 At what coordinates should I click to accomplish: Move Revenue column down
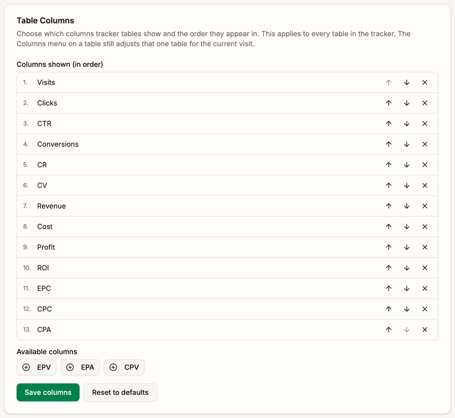point(406,206)
